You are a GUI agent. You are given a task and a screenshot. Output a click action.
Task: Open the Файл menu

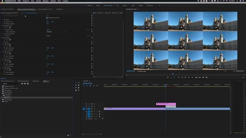tap(20, 1)
